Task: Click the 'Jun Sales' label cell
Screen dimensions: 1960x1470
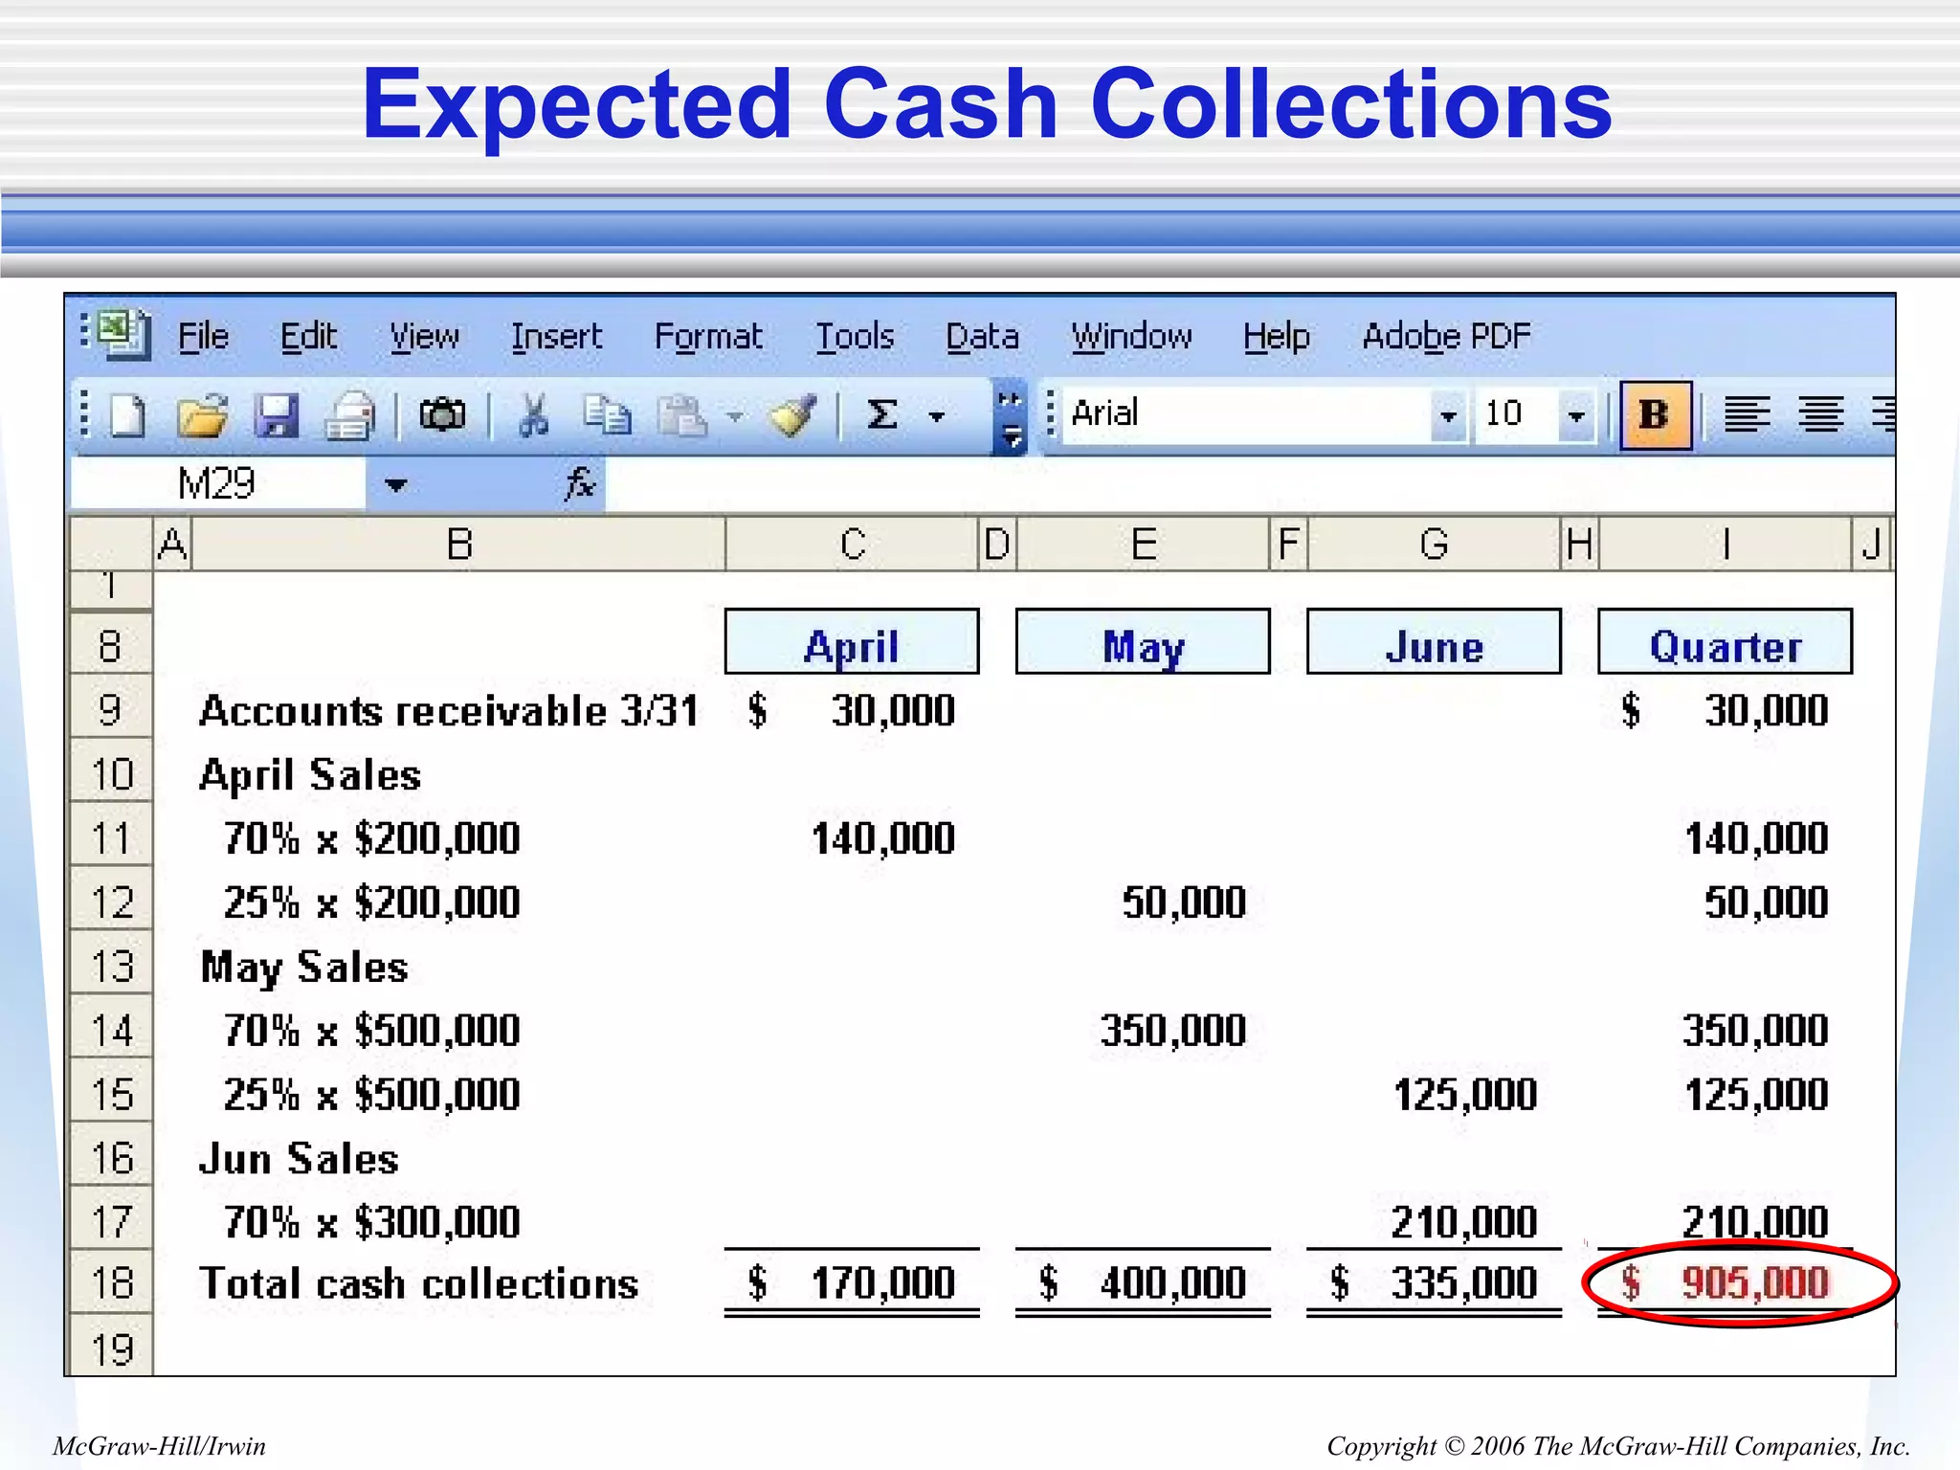Action: pyautogui.click(x=299, y=1159)
